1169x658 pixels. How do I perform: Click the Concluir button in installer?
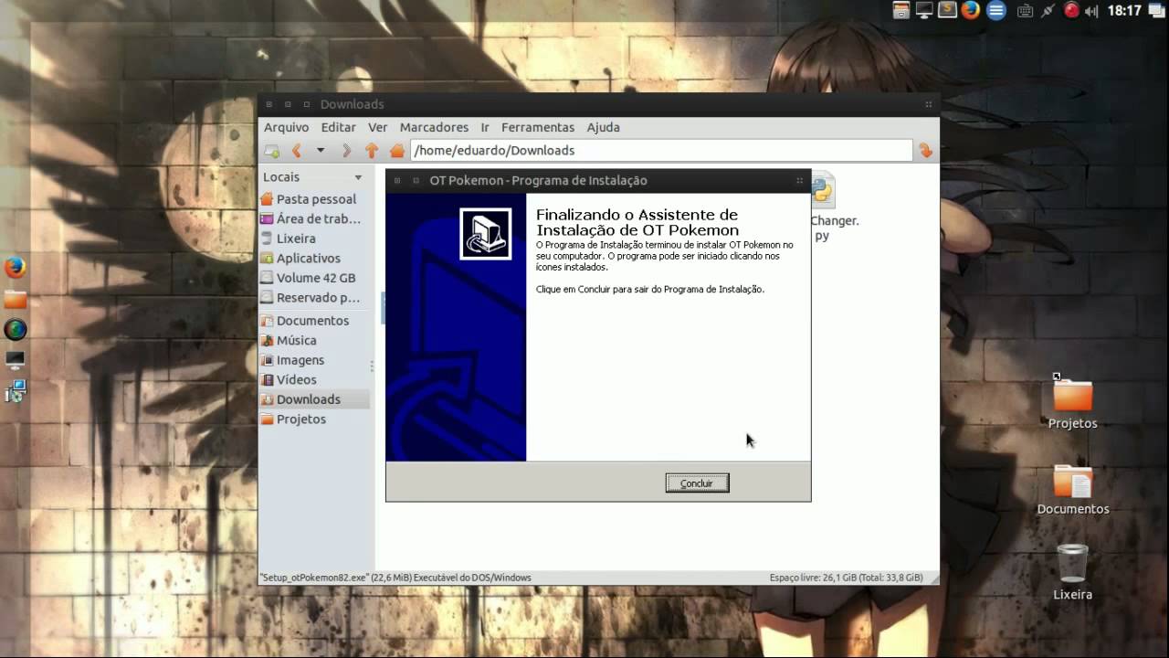pos(697,483)
